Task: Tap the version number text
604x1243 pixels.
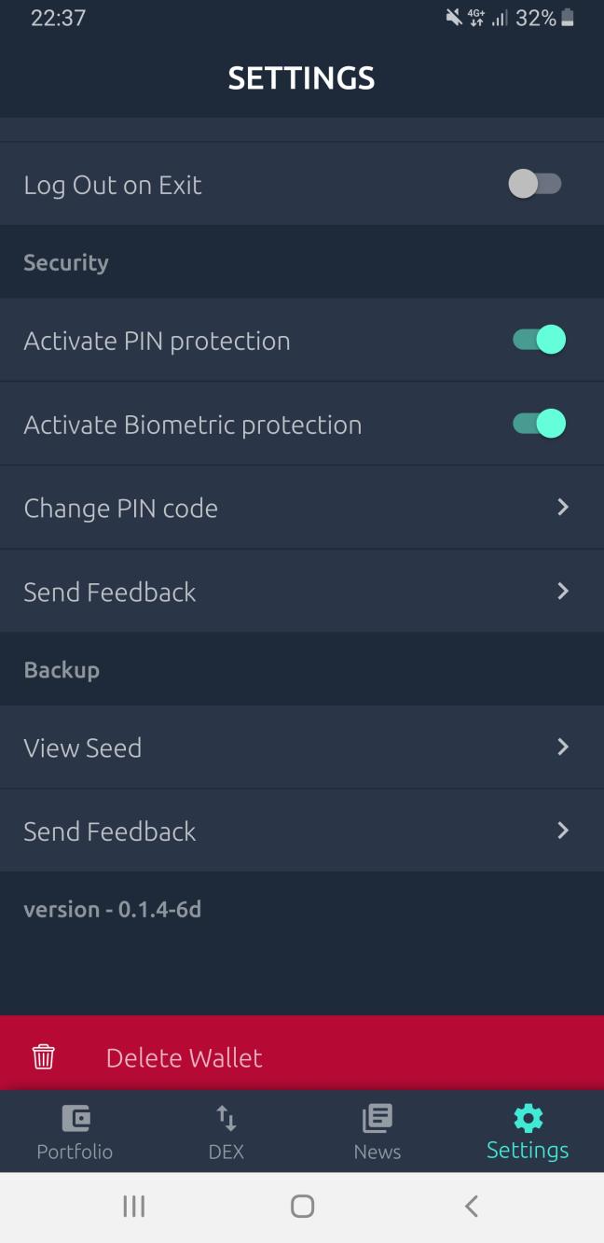Action: point(113,909)
